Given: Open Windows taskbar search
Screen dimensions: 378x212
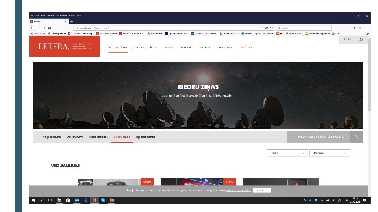Looking at the screenshot, I should (x=42, y=200).
